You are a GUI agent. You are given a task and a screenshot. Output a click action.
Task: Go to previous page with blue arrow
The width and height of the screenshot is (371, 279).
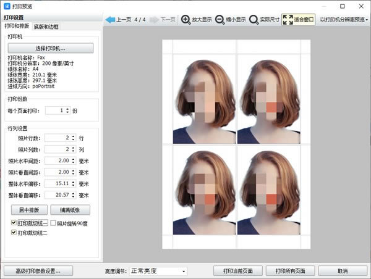point(110,20)
